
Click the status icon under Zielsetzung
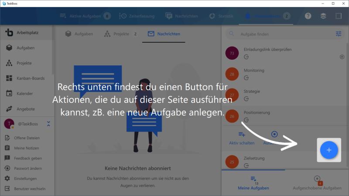246,166
